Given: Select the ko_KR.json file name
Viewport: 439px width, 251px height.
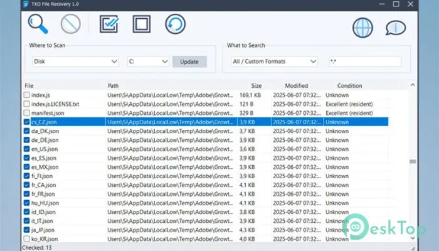Looking at the screenshot, I should click(x=45, y=238).
